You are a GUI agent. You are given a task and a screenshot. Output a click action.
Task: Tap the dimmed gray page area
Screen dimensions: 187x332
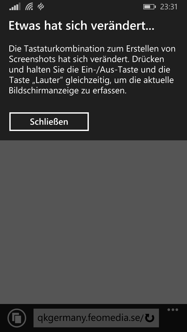(x=94, y=222)
